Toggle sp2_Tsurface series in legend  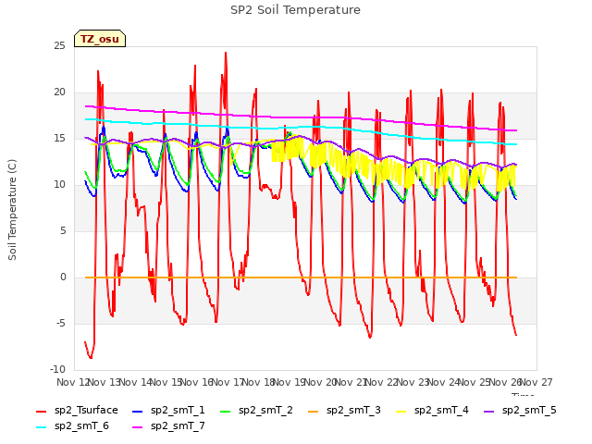click(77, 410)
